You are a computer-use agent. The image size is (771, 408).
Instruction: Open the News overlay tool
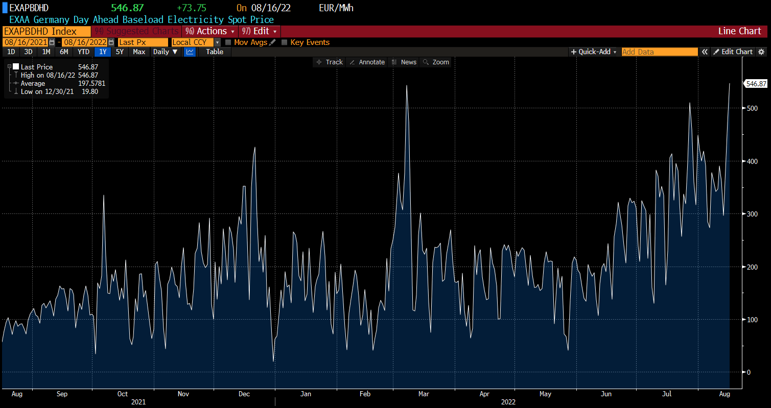click(x=404, y=62)
